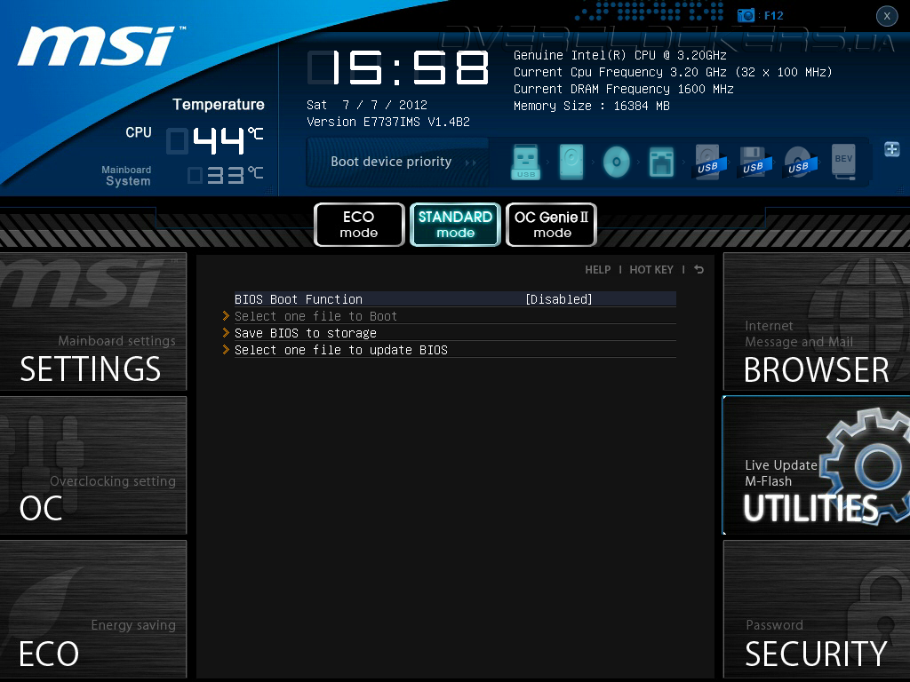Click 'Save BIOS to storage' entry
The width and height of the screenshot is (910, 682).
pos(306,333)
